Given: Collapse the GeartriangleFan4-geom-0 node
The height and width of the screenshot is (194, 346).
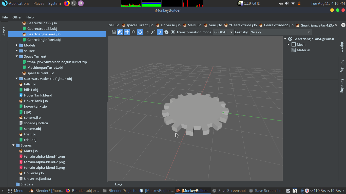Looking at the screenshot, I should point(285,39).
